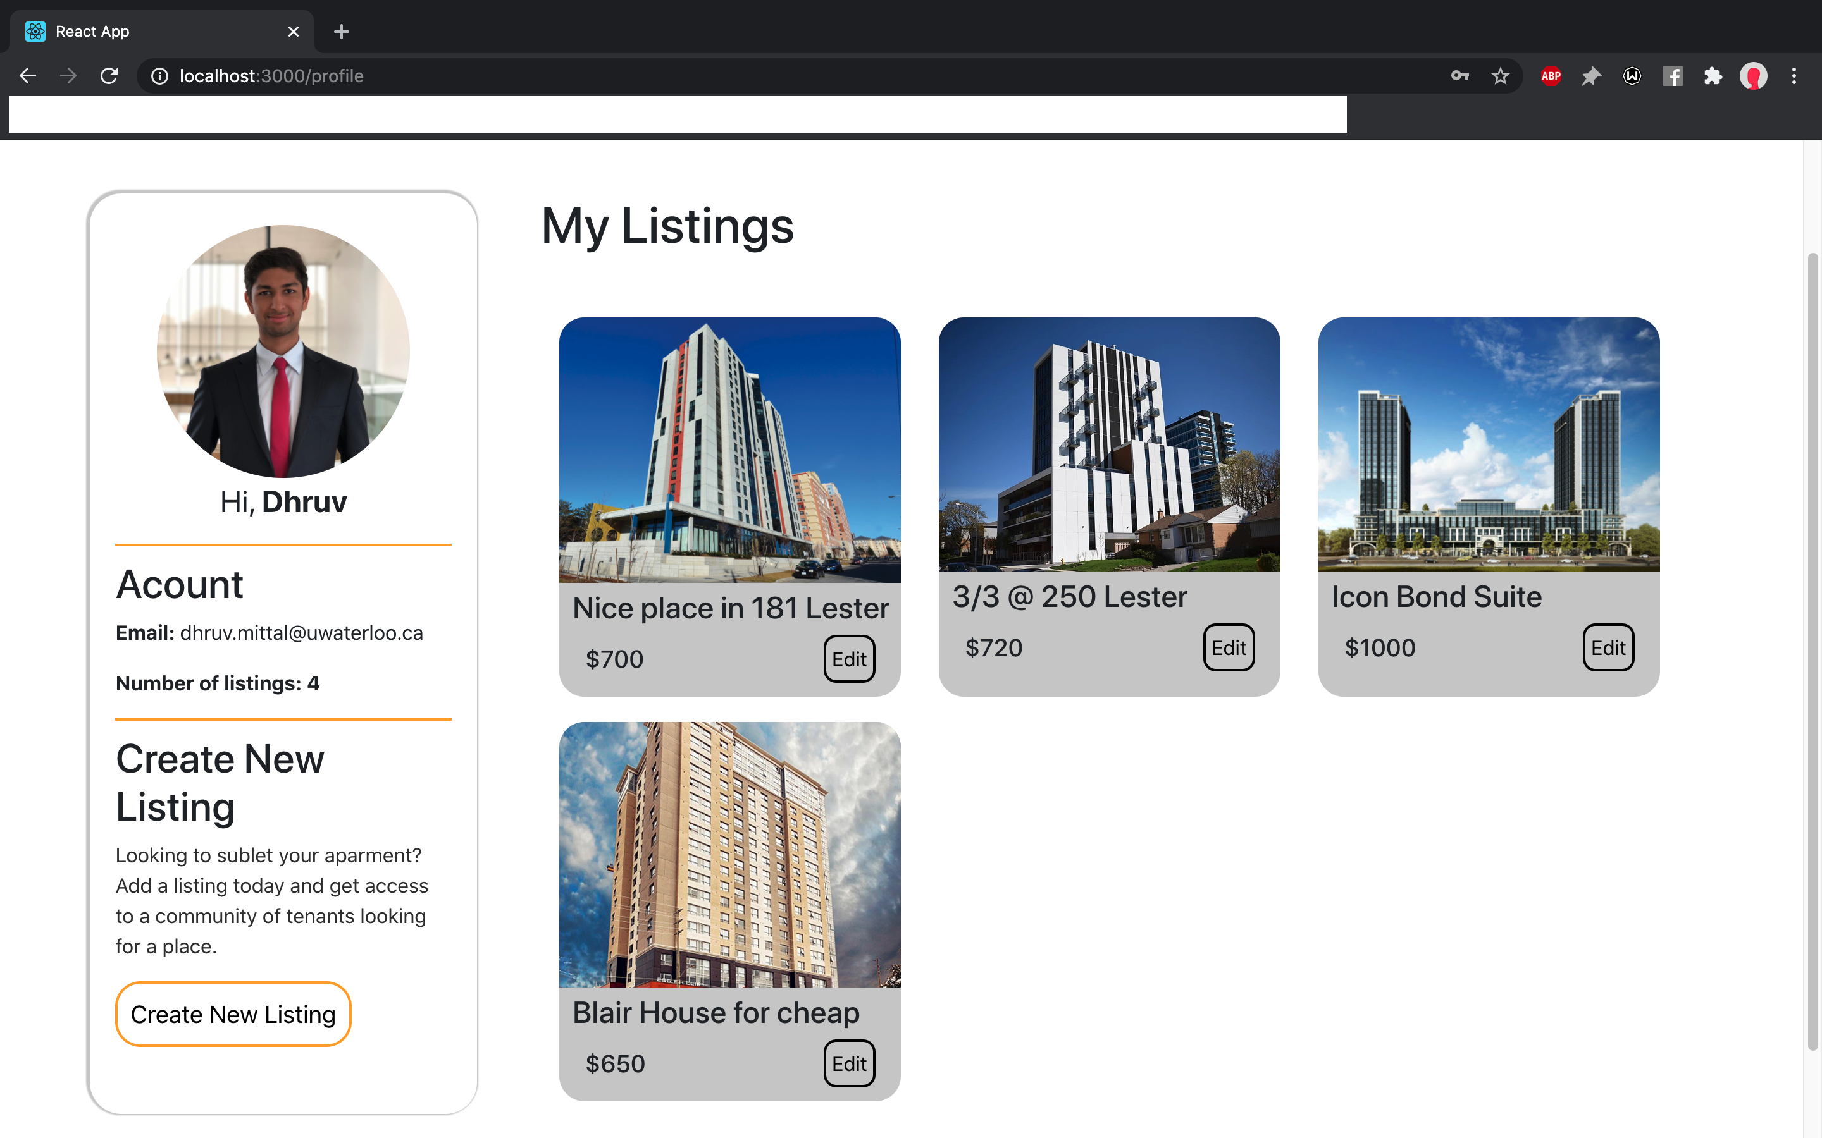Open the saved passwords key icon
The image size is (1822, 1138).
coord(1459,76)
